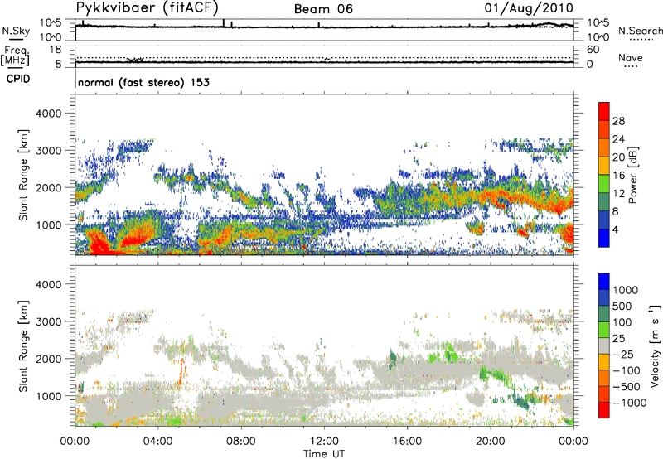Viewport: 663px width, 459px height.
Task: Click the "Nave" legend label
Action: coord(631,57)
